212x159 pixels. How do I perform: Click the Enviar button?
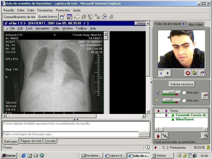pyautogui.click(x=144, y=134)
